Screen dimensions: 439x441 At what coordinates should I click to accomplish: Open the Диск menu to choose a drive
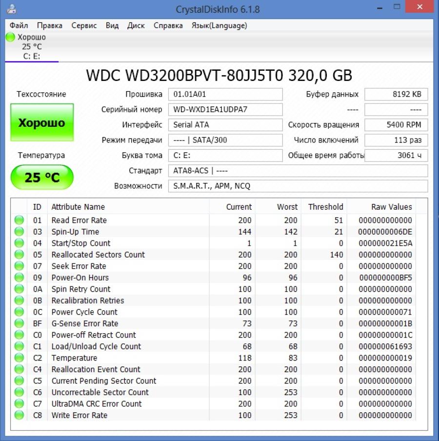[x=136, y=25]
